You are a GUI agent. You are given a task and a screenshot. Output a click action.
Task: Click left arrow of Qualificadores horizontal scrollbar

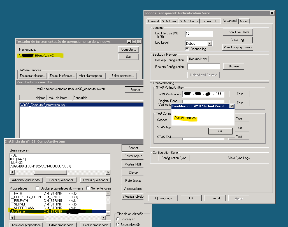[12, 172]
